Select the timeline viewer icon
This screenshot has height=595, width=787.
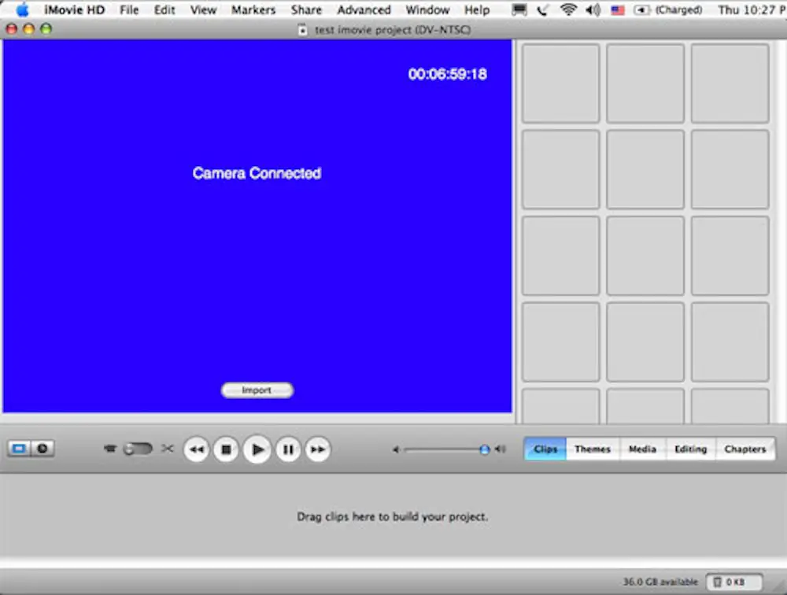pos(41,449)
